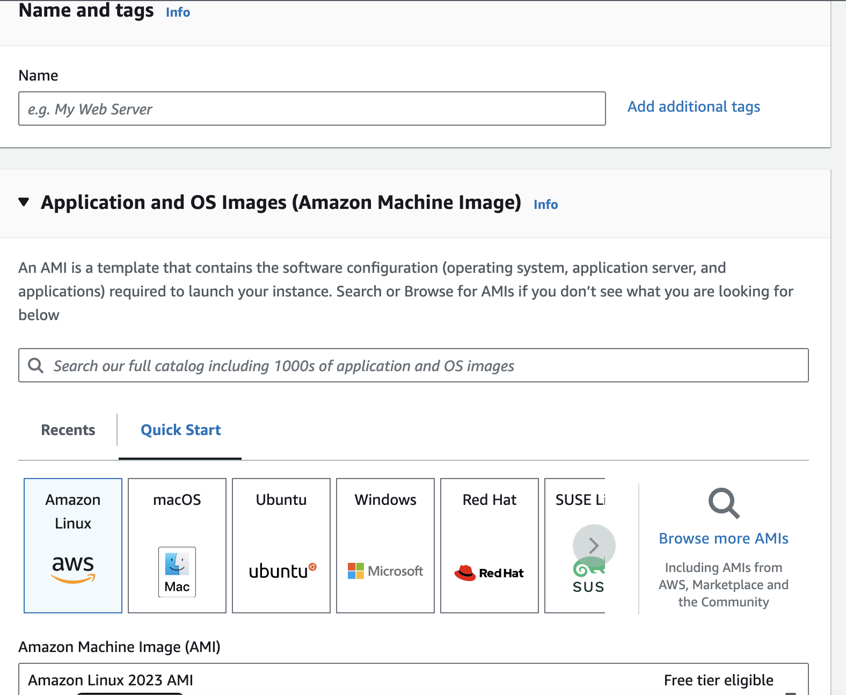Click the AMI catalog search field
The height and width of the screenshot is (695, 846).
pos(413,365)
